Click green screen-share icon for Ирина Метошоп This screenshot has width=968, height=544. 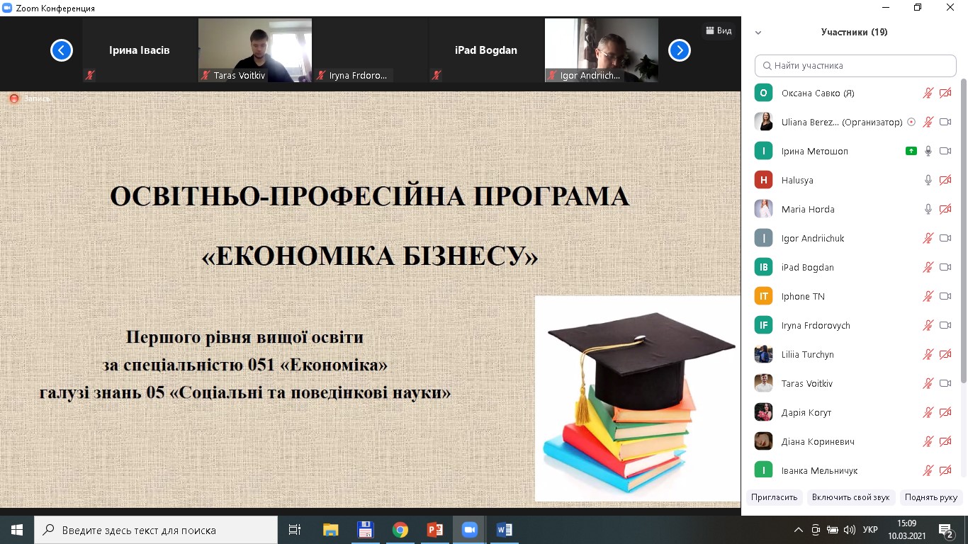(x=911, y=151)
